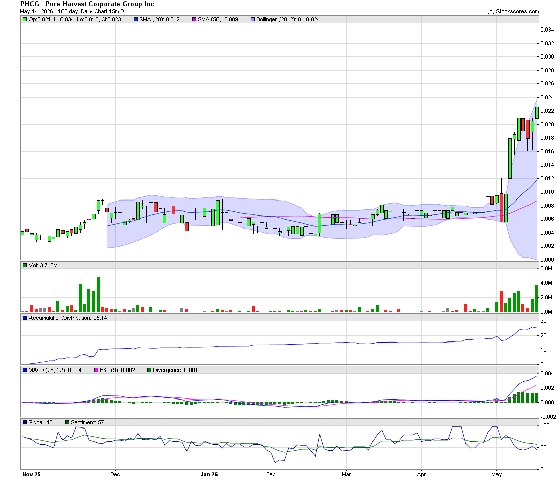Click the 'Mar' x-axis label

click(346, 474)
